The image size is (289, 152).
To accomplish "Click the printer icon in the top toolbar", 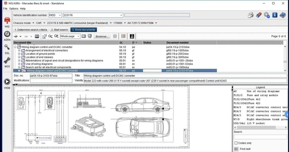I will pyautogui.click(x=250, y=15).
